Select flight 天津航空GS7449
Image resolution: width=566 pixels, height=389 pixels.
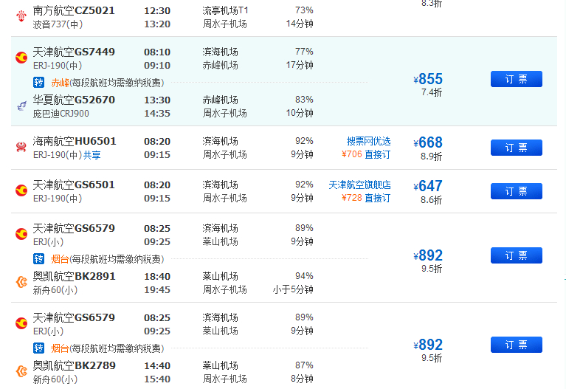[74, 52]
